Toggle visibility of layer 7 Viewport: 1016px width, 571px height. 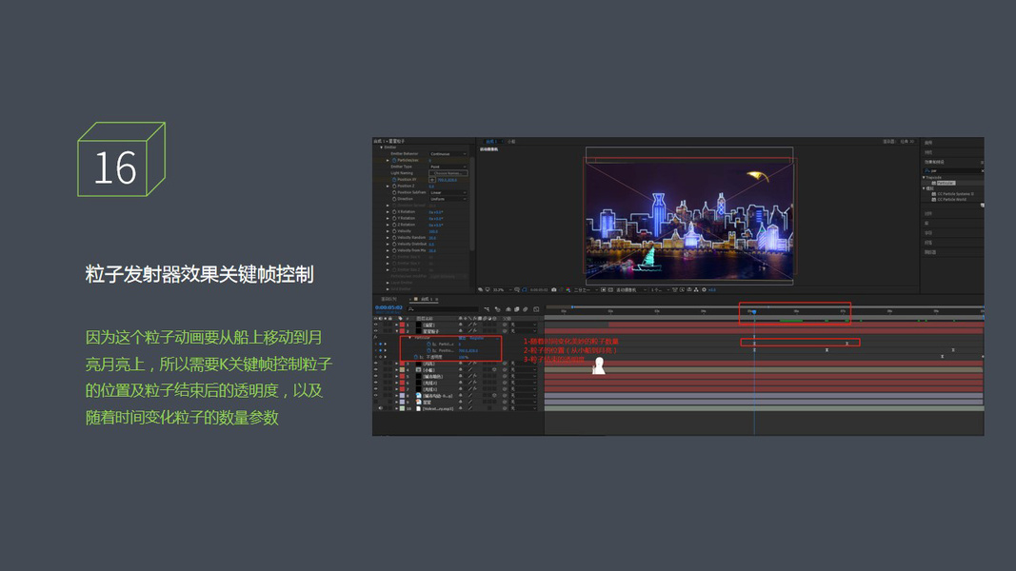point(376,389)
